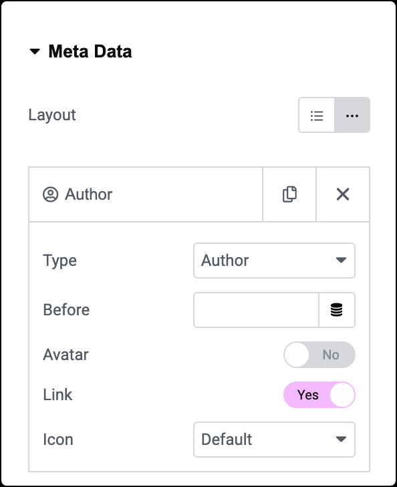Click the Type dropdown arrow
Screen dimensions: 397x487
pyautogui.click(x=341, y=261)
